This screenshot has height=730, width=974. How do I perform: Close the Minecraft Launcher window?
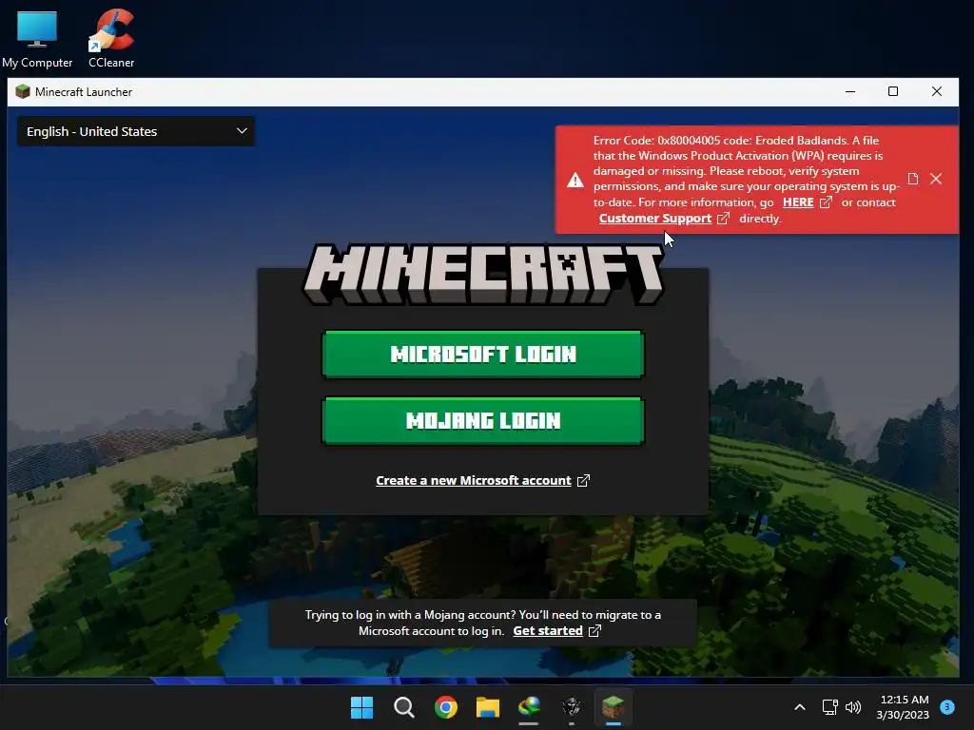(x=937, y=92)
